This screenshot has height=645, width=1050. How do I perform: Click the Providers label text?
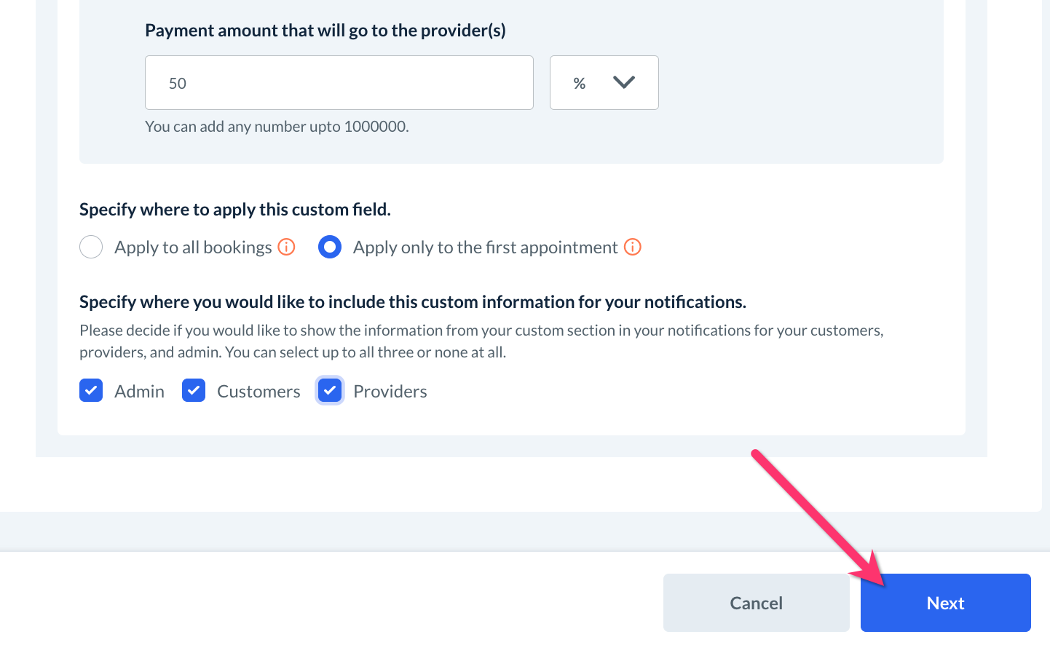click(x=390, y=392)
